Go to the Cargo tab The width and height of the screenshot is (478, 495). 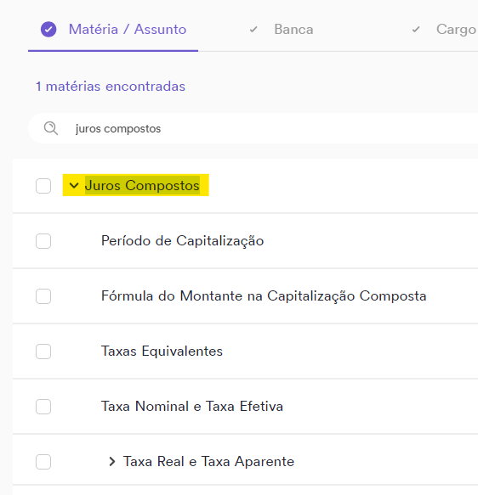(444, 30)
